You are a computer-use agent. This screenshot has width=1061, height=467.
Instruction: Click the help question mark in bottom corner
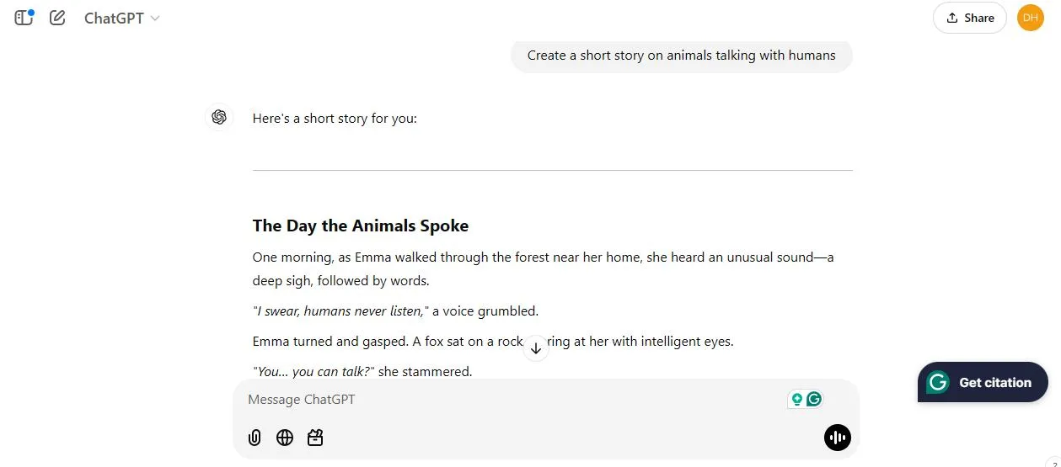pyautogui.click(x=1055, y=464)
